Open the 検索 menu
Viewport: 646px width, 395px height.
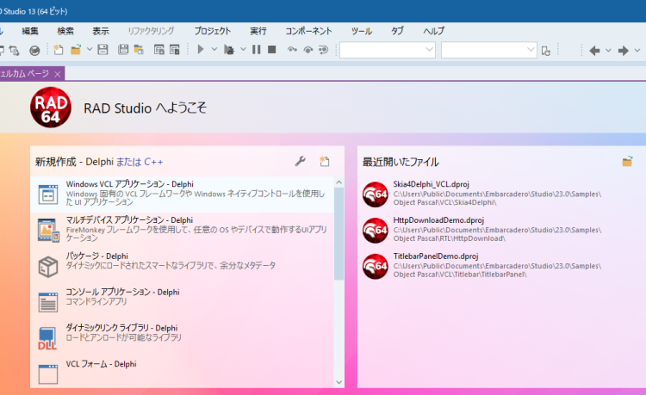(x=65, y=31)
